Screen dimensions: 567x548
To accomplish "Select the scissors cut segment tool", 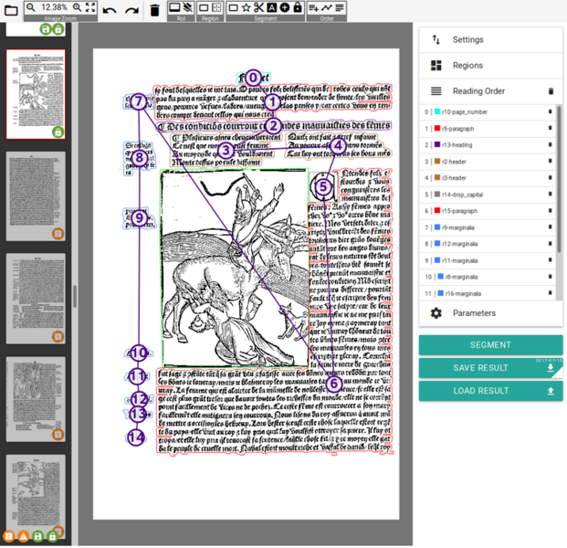I will (259, 8).
